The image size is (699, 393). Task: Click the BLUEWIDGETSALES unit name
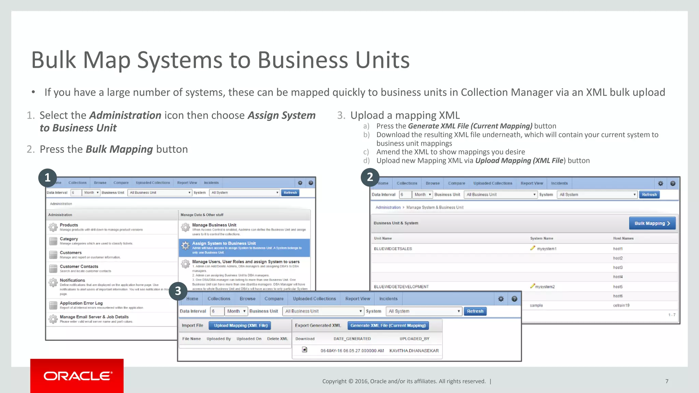coord(393,249)
